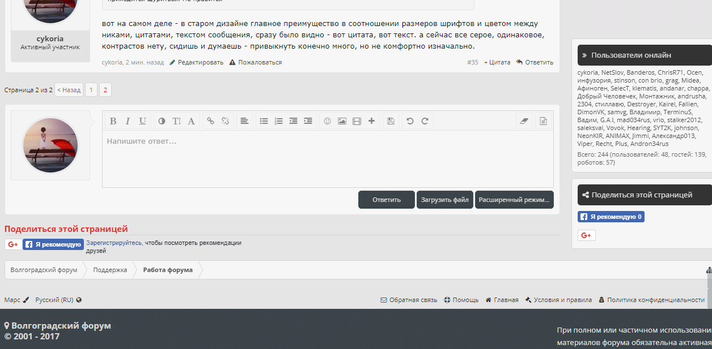This screenshot has height=349, width=712.
Task: Go to page 1 of the thread
Action: tap(91, 90)
